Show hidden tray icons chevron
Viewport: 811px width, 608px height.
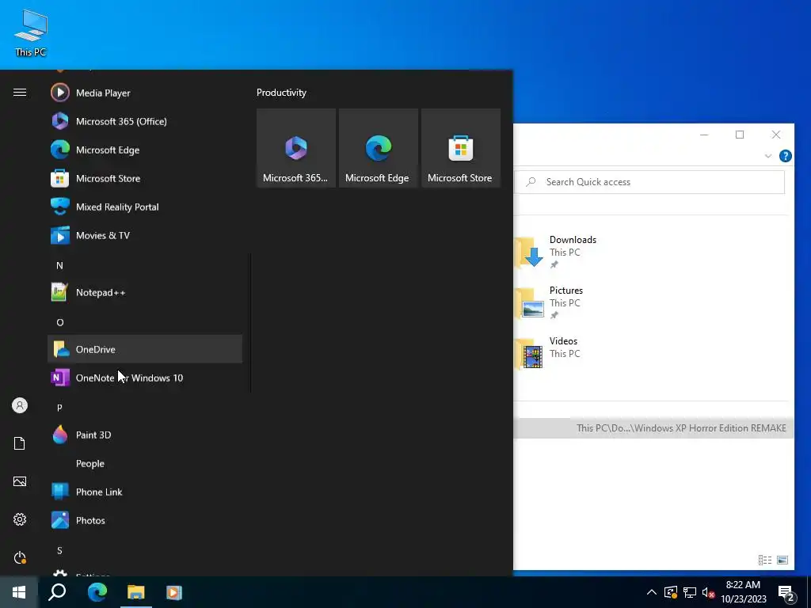(652, 592)
